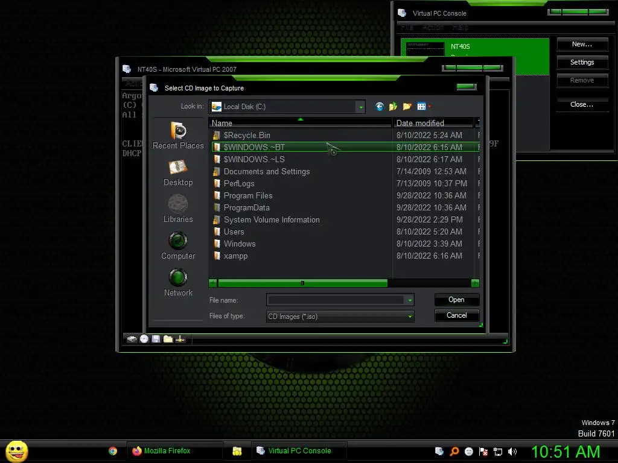Click the orange magnifier tray icon
Image resolution: width=618 pixels, height=463 pixels.
(x=454, y=452)
